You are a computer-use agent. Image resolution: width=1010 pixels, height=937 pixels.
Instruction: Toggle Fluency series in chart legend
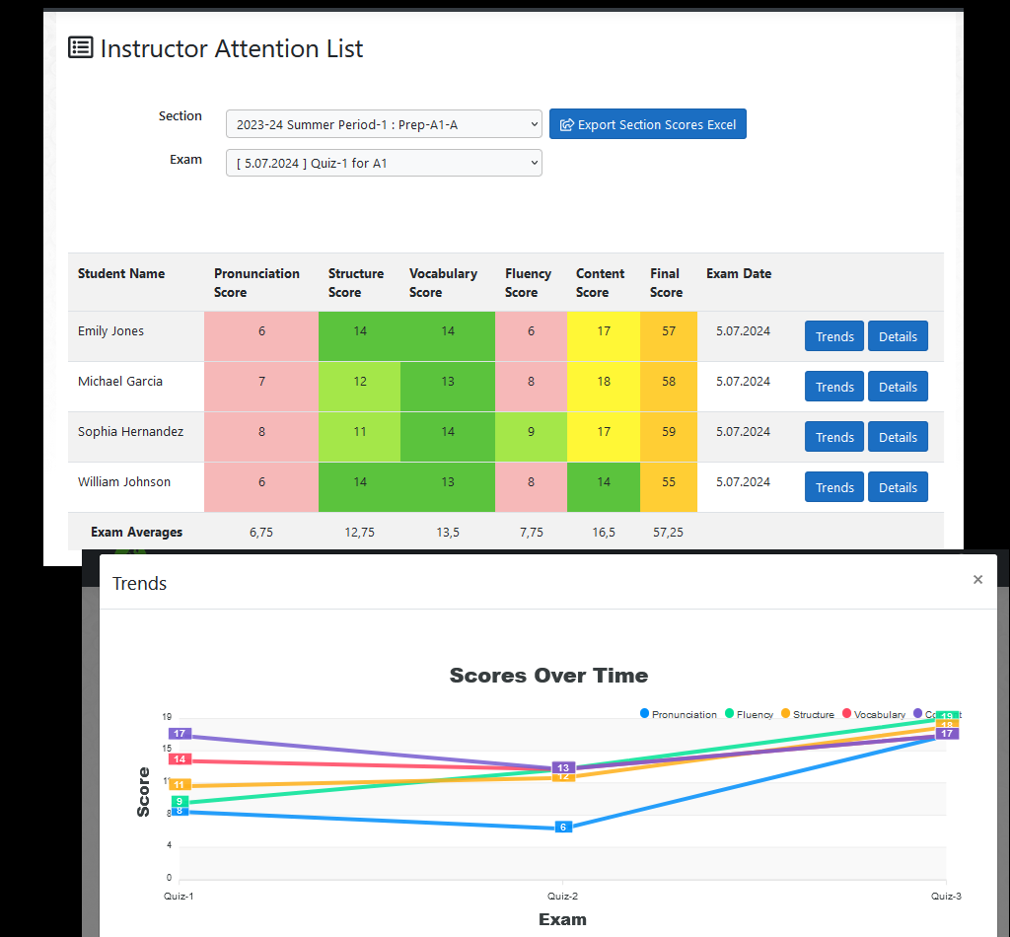coord(750,714)
